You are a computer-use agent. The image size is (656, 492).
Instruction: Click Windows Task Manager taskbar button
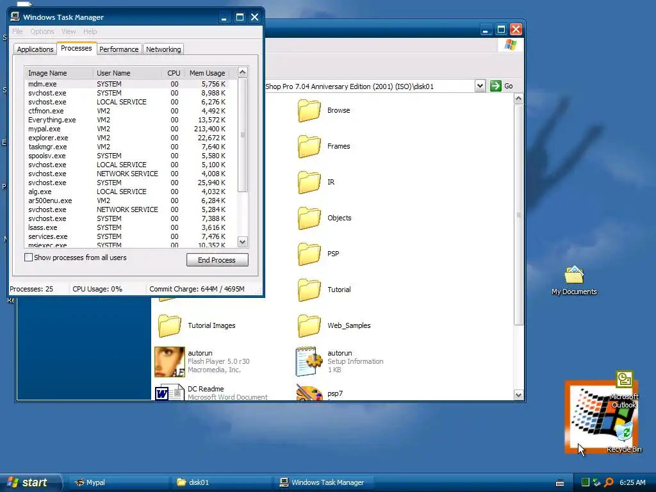point(324,482)
